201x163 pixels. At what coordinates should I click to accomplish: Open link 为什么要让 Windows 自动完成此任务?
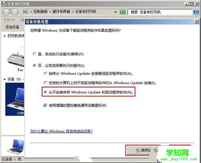tap(61, 131)
